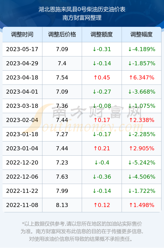Click the 调整时间 column header
The image size is (164, 248).
(22, 34)
